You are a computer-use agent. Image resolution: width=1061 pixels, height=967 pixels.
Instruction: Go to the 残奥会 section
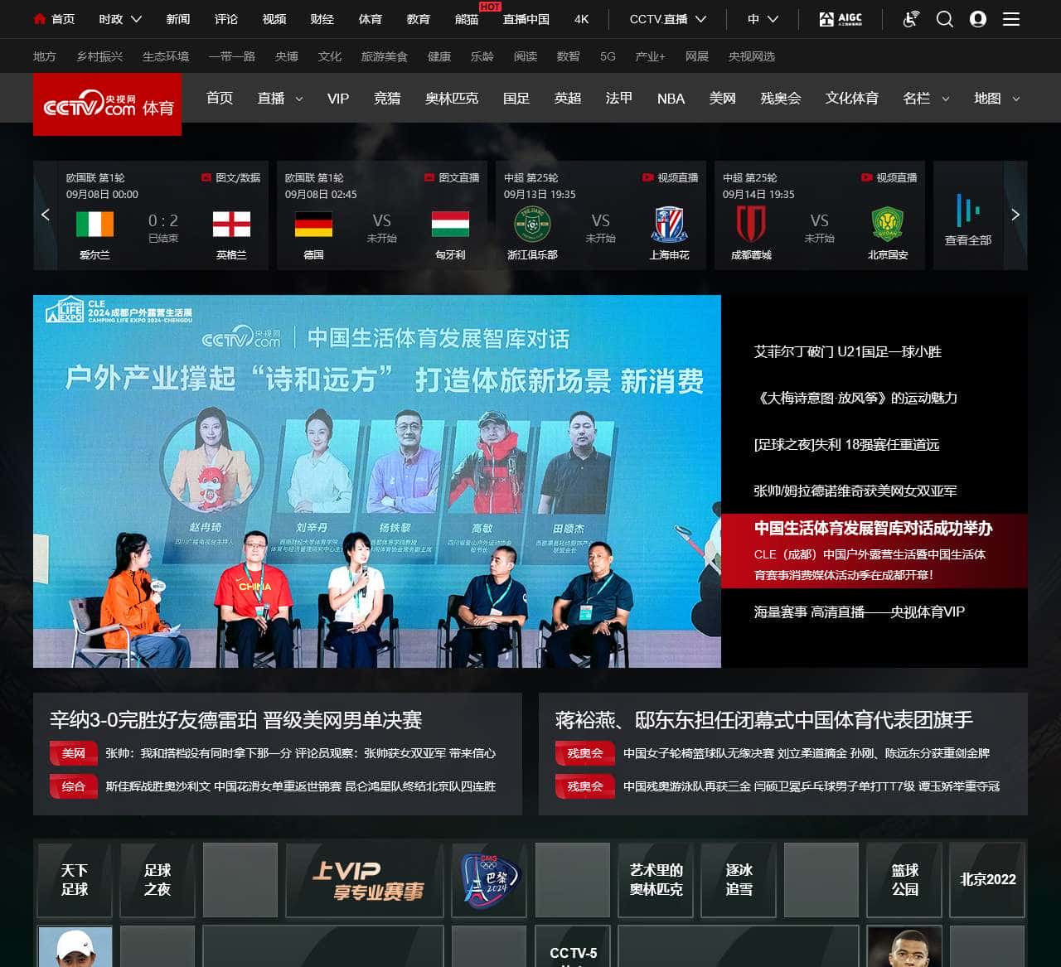tap(781, 98)
